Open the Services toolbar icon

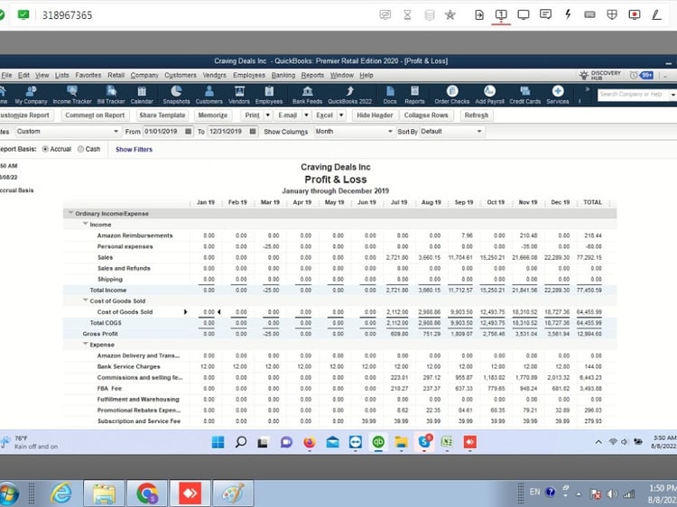(558, 95)
